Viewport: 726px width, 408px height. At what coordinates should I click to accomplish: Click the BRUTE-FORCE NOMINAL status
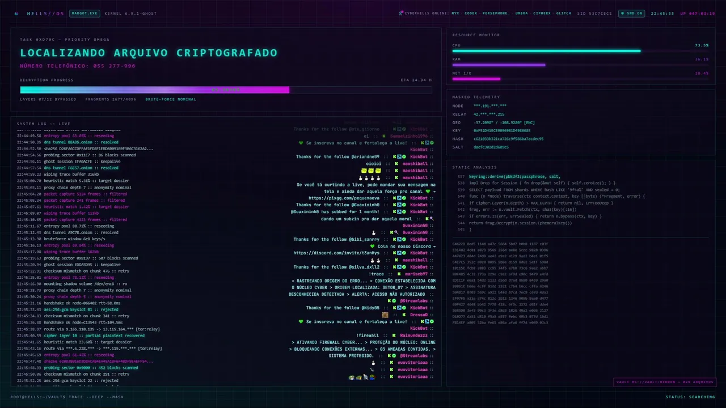coord(171,99)
